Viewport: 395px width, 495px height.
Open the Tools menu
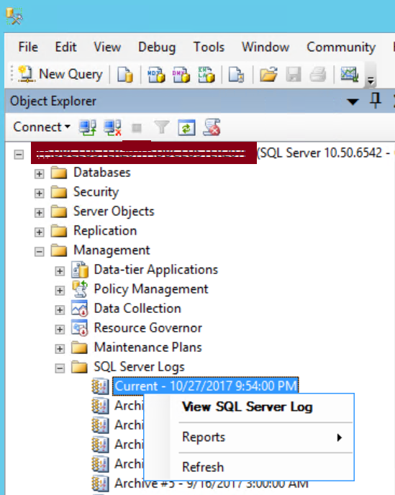point(209,47)
